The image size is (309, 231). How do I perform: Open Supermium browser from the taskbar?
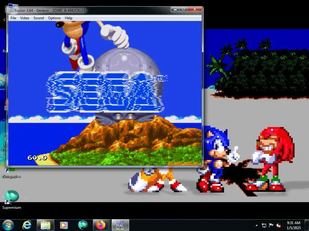[x=83, y=225]
